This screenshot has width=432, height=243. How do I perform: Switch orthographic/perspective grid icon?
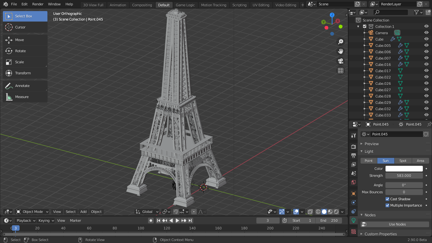point(341,71)
